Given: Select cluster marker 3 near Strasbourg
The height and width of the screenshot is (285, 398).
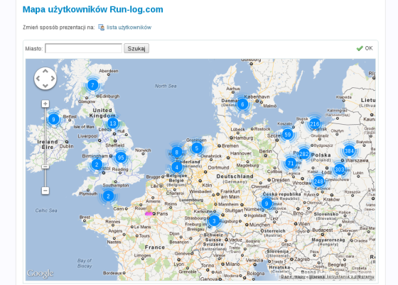Looking at the screenshot, I should click(x=214, y=220).
